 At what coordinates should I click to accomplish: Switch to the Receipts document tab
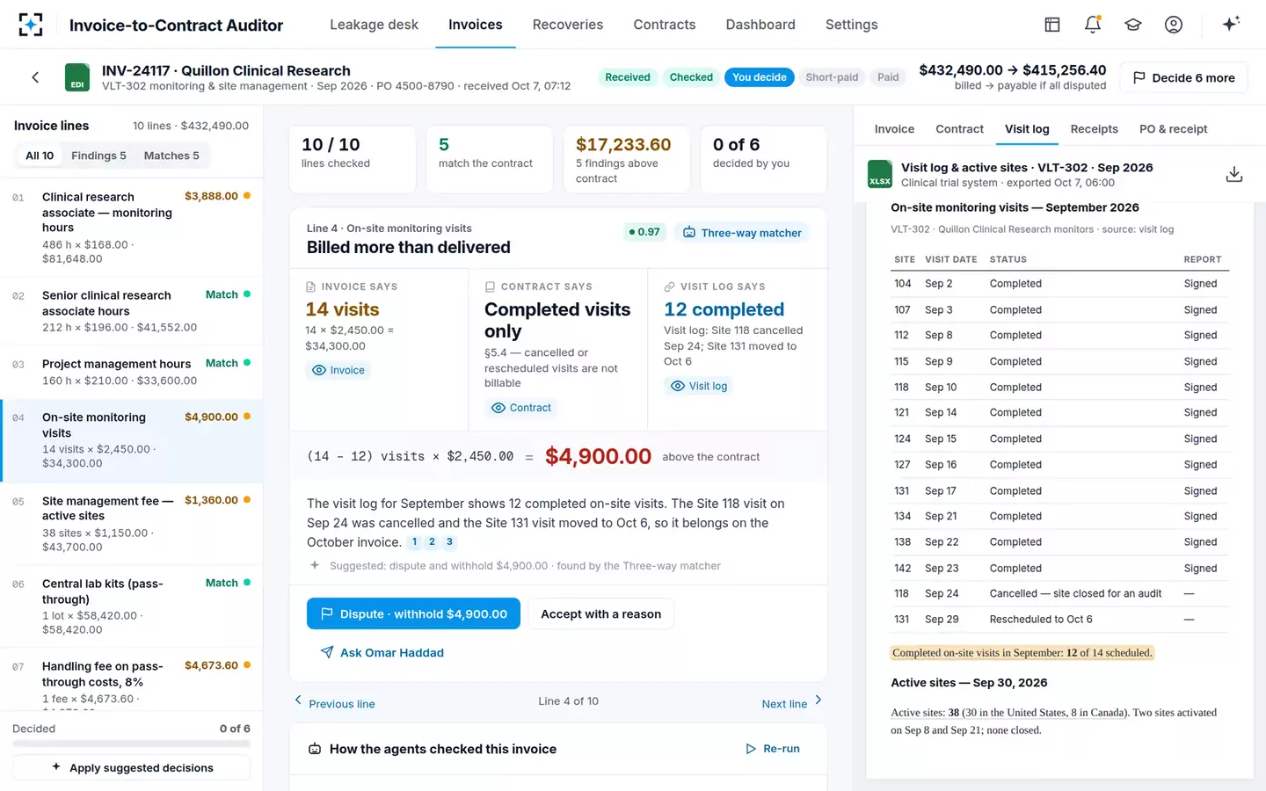pyautogui.click(x=1095, y=129)
